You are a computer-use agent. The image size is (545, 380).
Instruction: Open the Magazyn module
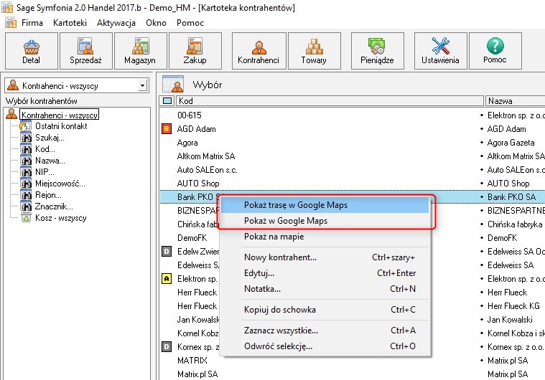[x=141, y=51]
